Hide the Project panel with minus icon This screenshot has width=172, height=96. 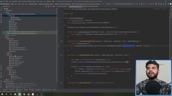click(x=56, y=6)
